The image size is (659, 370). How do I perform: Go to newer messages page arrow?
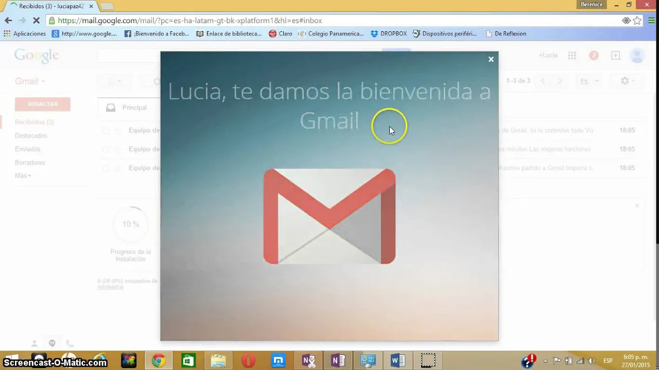543,81
